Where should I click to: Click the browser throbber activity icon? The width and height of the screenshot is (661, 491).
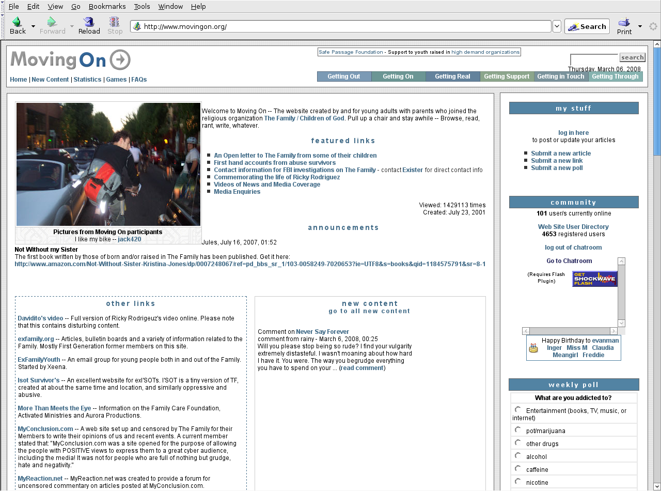pos(653,26)
